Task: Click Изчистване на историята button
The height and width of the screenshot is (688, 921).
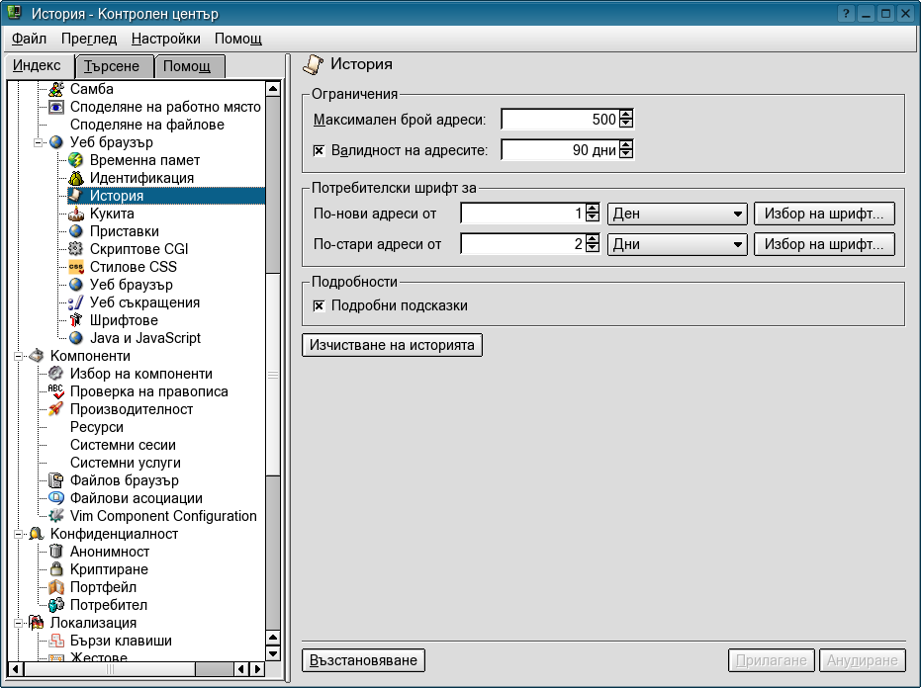Action: 392,345
